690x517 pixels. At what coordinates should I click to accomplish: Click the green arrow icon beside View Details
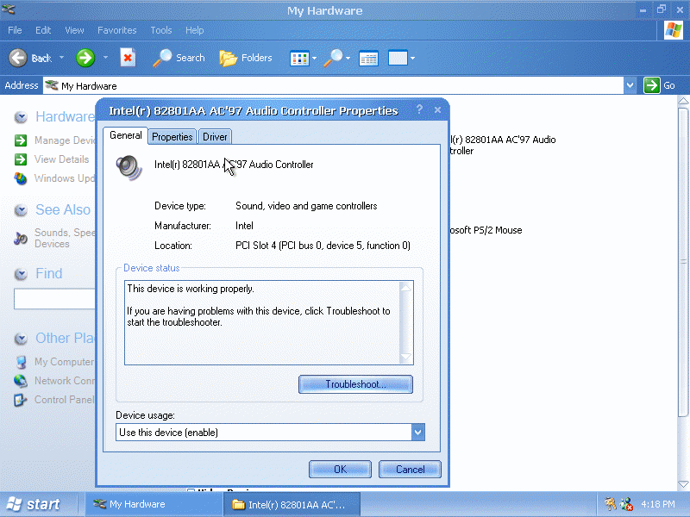coord(21,159)
